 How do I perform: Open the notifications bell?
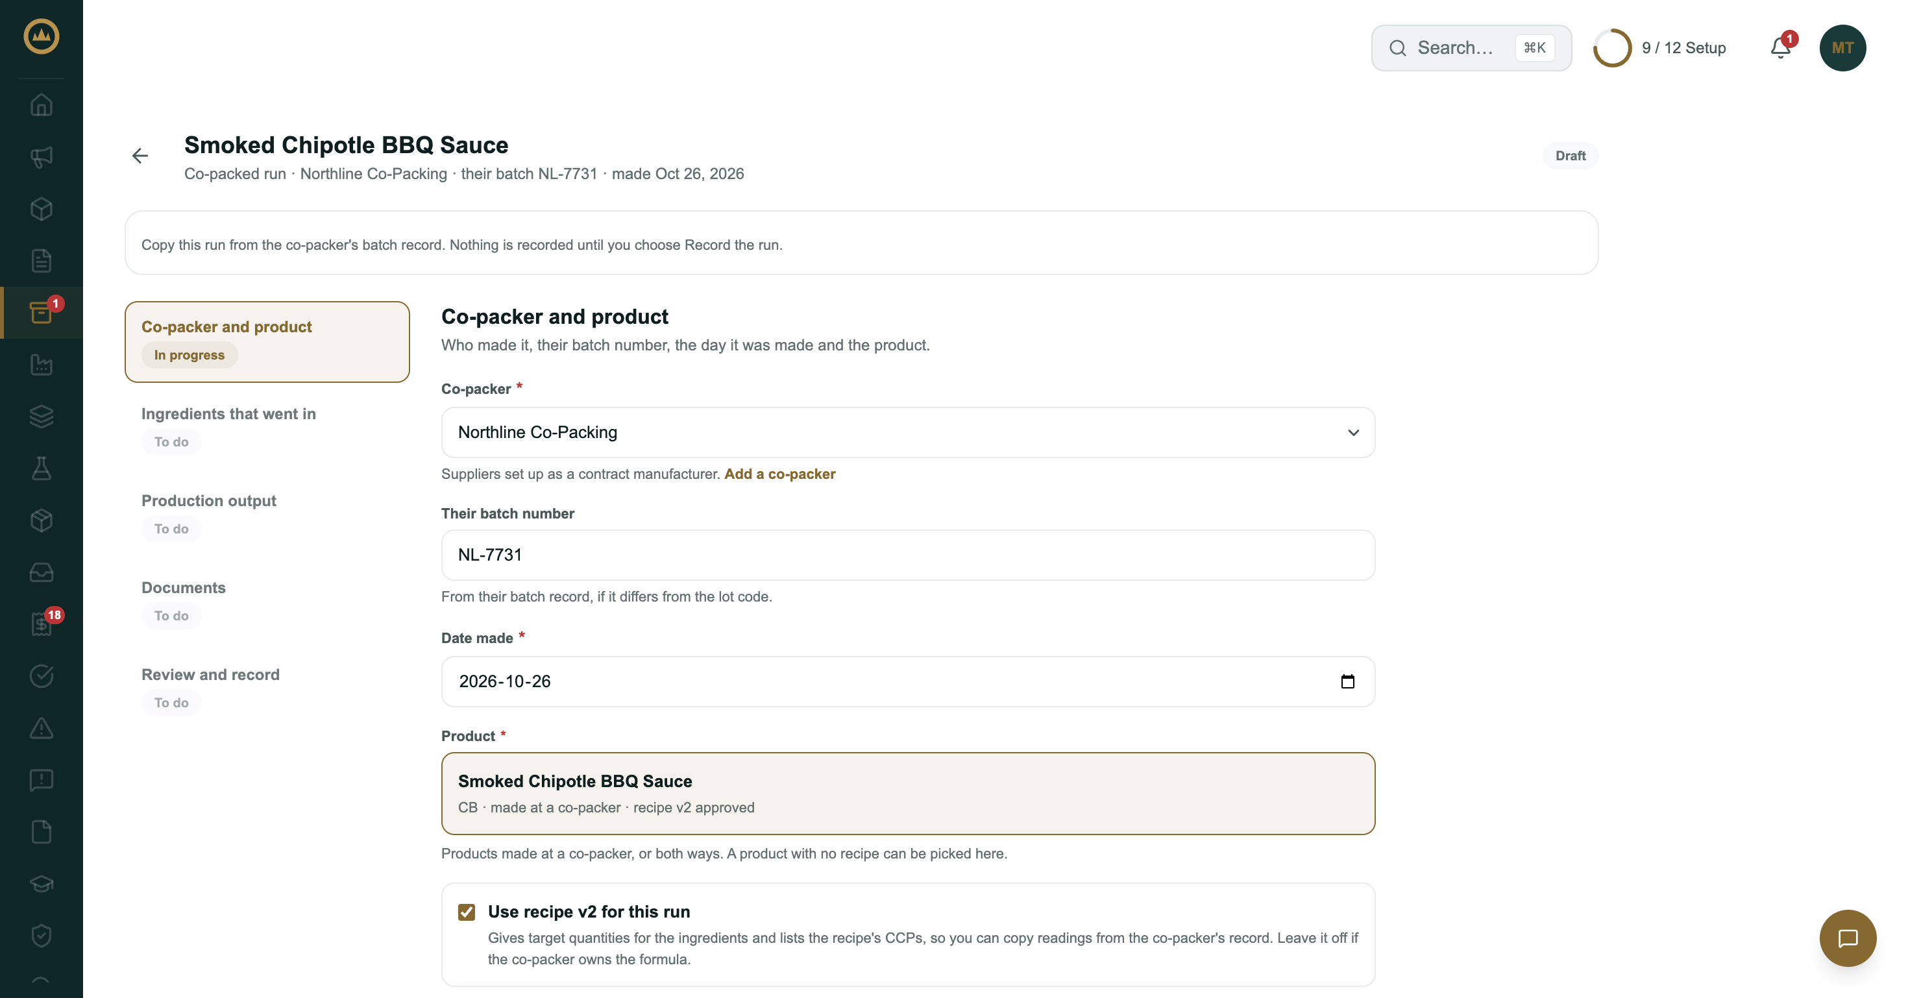click(1781, 48)
